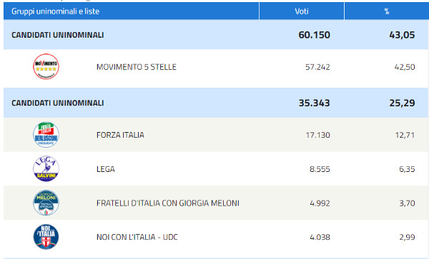This screenshot has height=259, width=429.
Task: Click the 4.038 votes value
Action: click(x=320, y=237)
